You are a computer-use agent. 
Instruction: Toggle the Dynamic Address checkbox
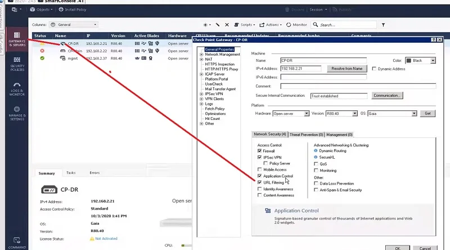coord(374,69)
